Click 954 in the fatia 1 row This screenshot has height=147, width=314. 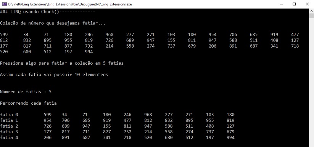click(48, 120)
